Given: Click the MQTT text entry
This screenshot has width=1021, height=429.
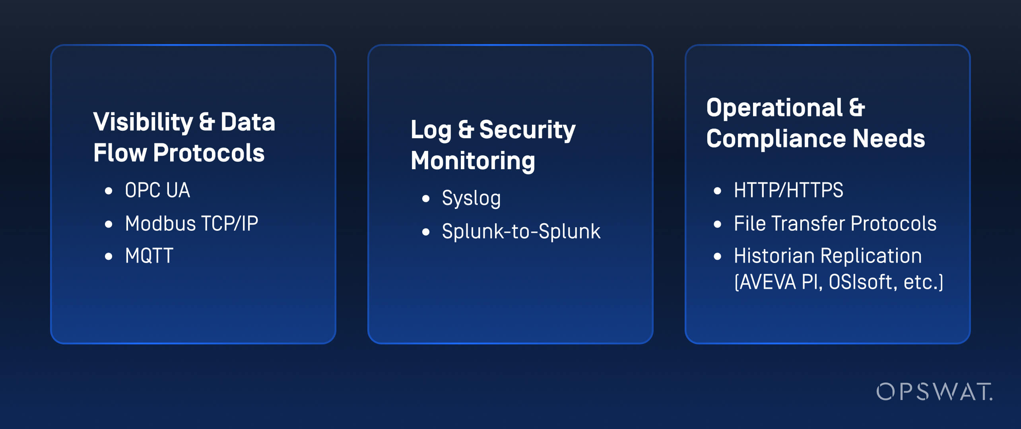Looking at the screenshot, I should (x=149, y=256).
